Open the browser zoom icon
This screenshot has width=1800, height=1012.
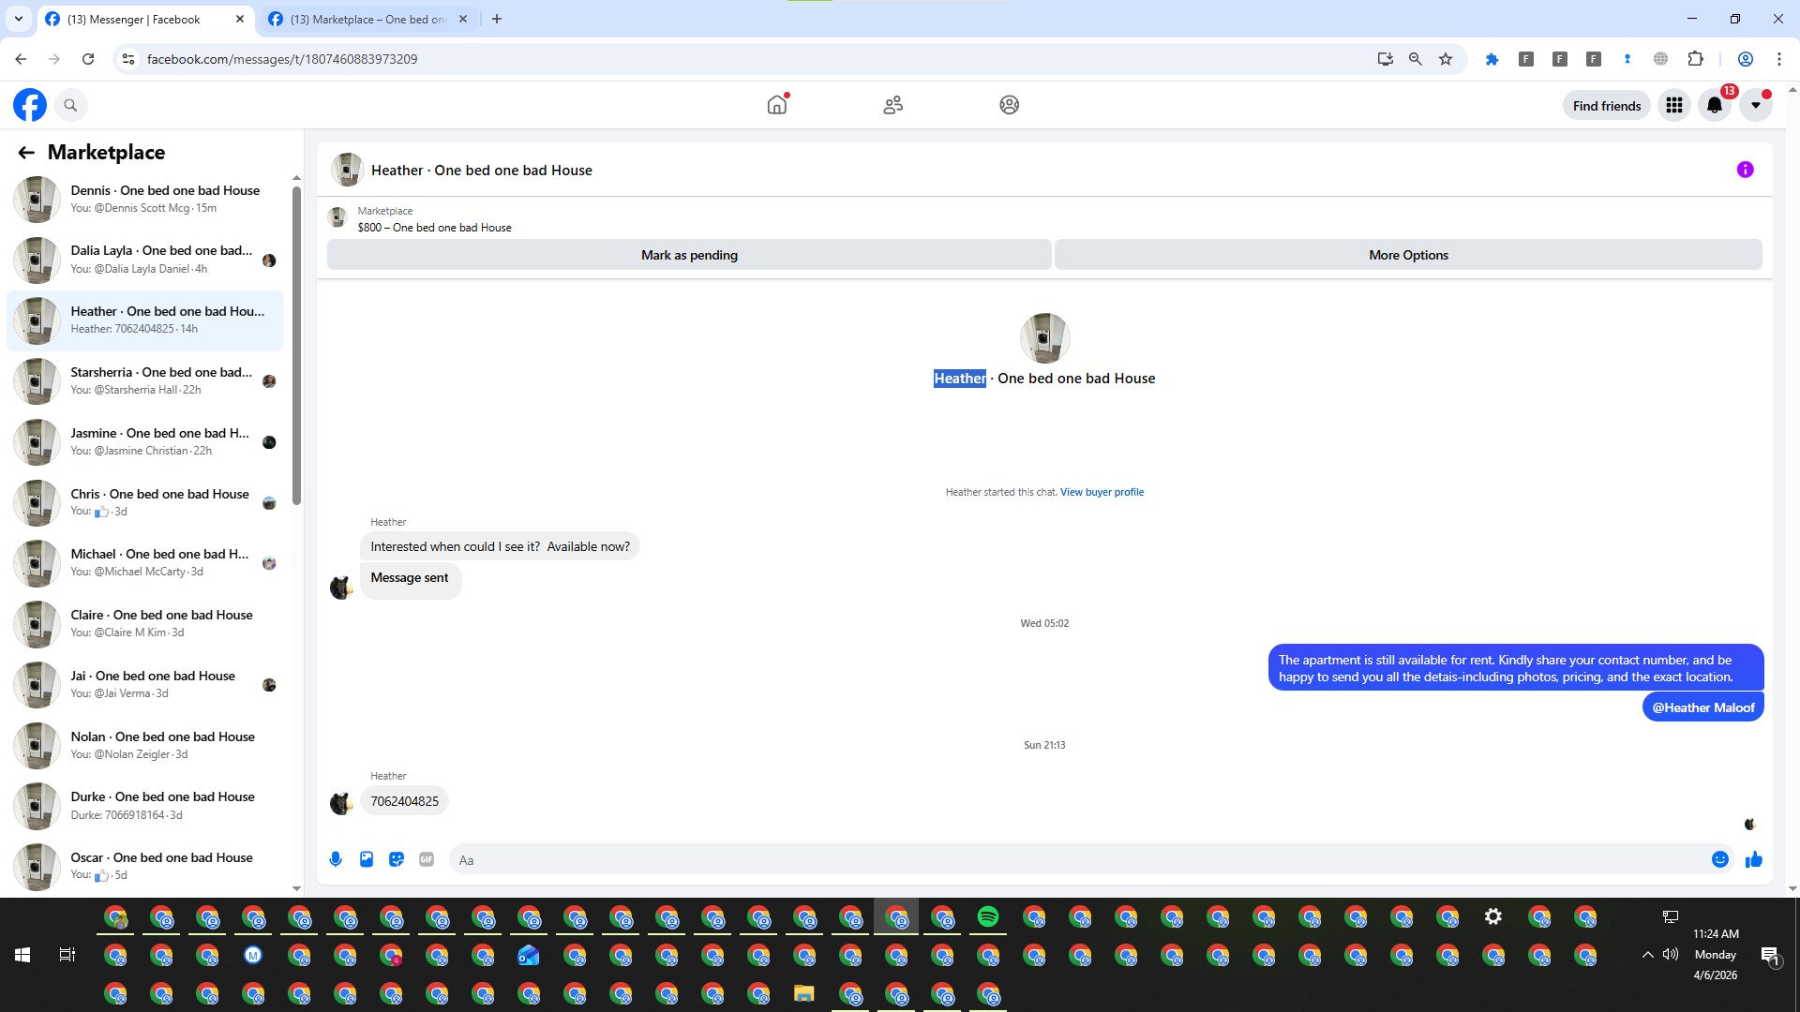coord(1416,59)
